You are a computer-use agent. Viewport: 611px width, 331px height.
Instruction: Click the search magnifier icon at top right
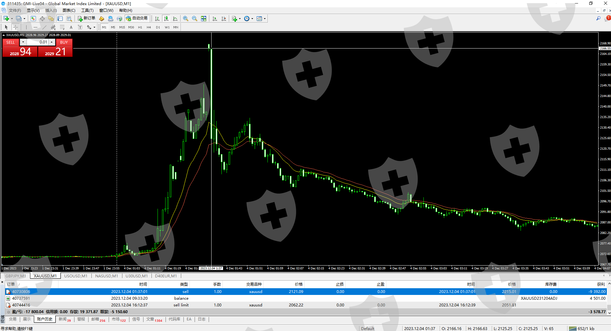pos(598,19)
